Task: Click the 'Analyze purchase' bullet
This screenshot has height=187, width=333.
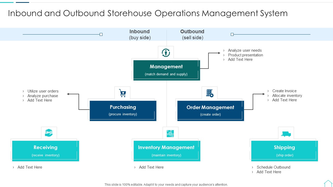Action: point(43,96)
